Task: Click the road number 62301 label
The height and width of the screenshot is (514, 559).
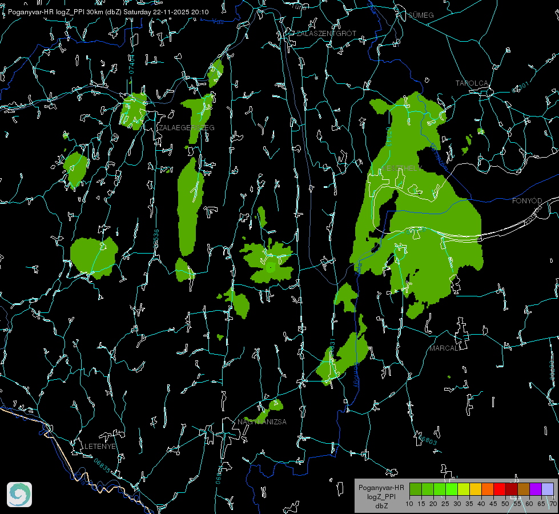Action: pyautogui.click(x=521, y=87)
